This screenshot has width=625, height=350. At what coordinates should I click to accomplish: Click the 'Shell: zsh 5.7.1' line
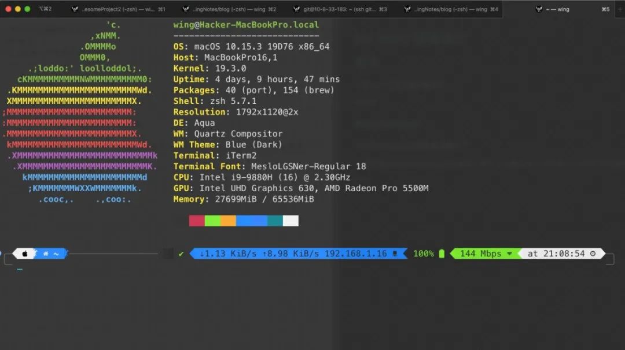tap(215, 101)
